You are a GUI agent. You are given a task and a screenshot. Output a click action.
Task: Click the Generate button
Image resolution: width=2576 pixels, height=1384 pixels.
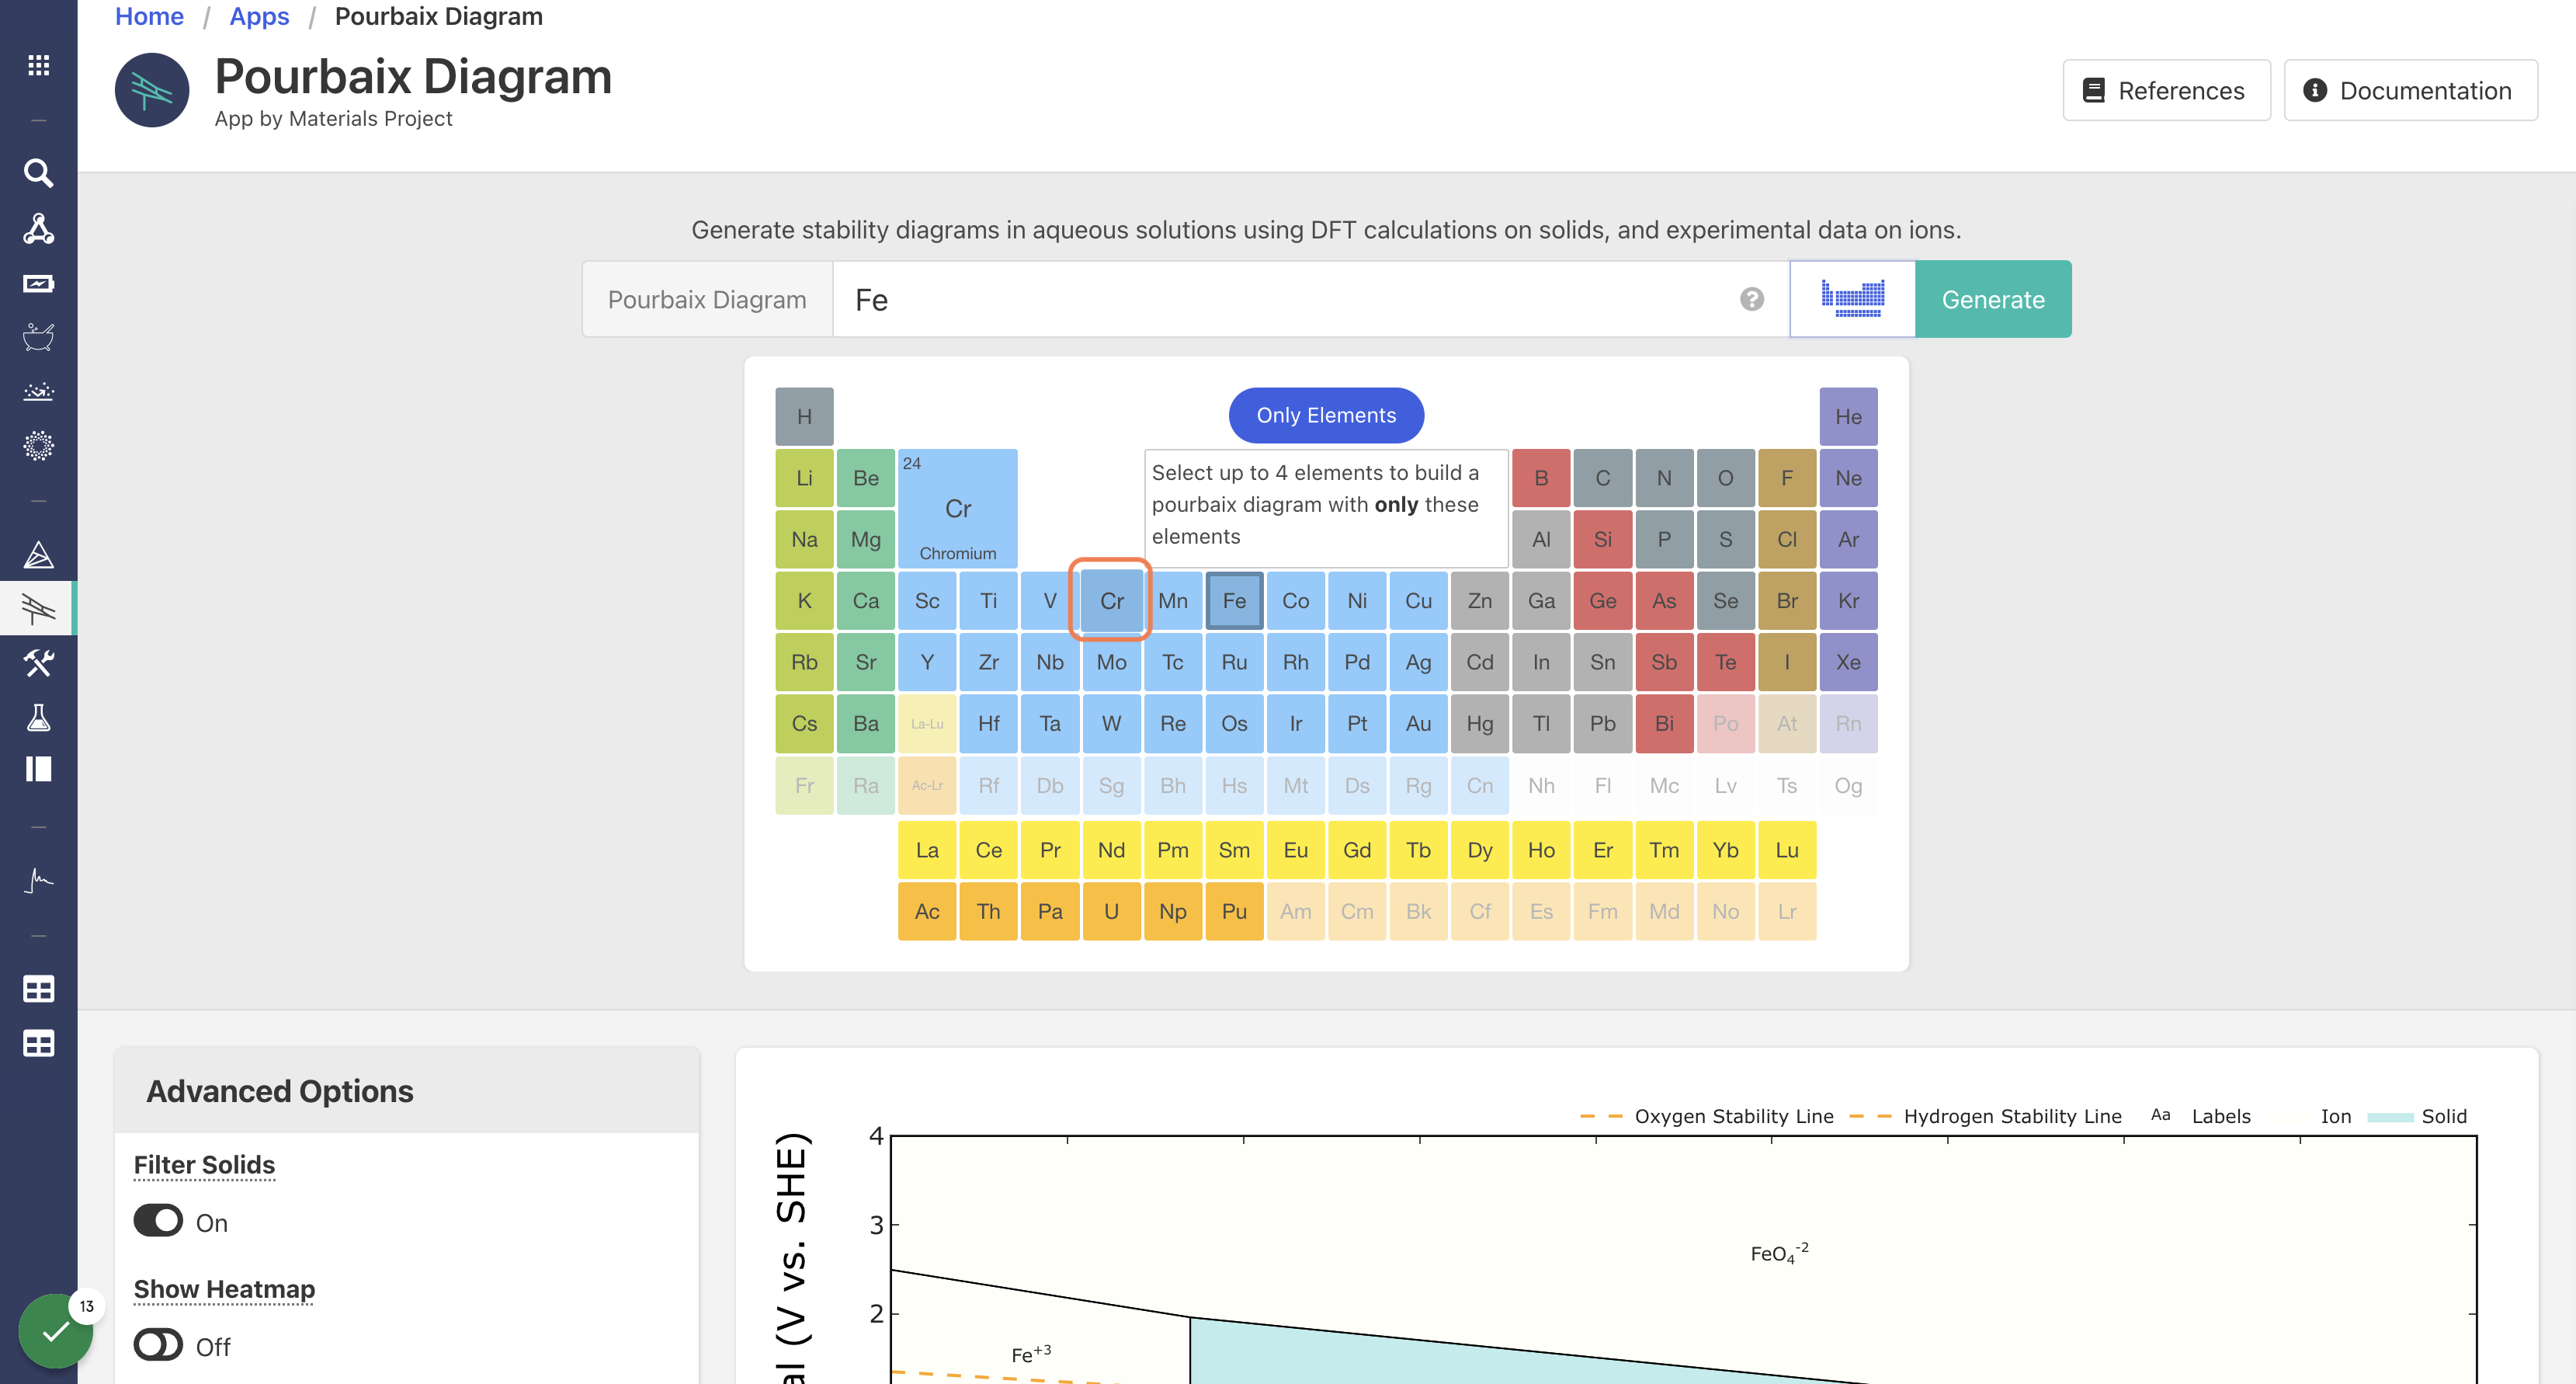click(x=1993, y=299)
